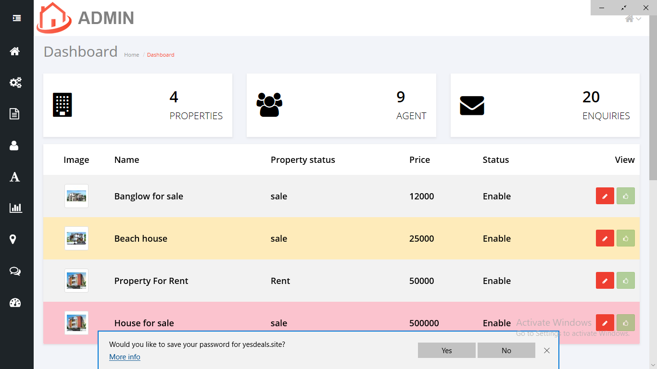Click No on the save password prompt
Image resolution: width=657 pixels, height=369 pixels.
pos(506,351)
